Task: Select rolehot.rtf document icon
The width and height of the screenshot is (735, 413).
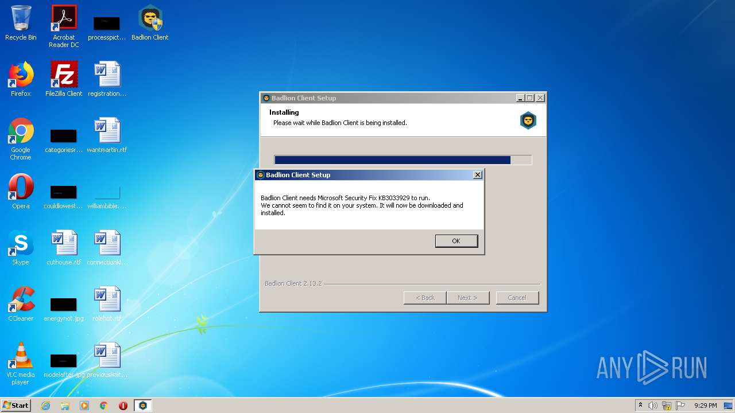Action: (107, 304)
